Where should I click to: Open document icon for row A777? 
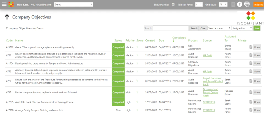[251, 55]
